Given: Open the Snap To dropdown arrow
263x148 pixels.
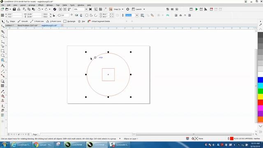Looking at the screenshot, I should click(x=122, y=9).
